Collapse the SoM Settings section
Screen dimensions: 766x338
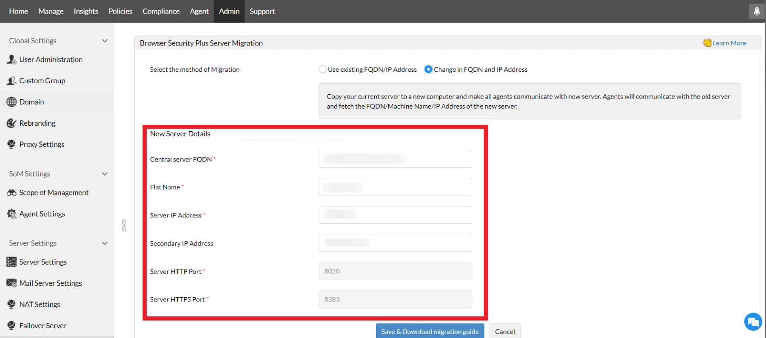tap(105, 174)
